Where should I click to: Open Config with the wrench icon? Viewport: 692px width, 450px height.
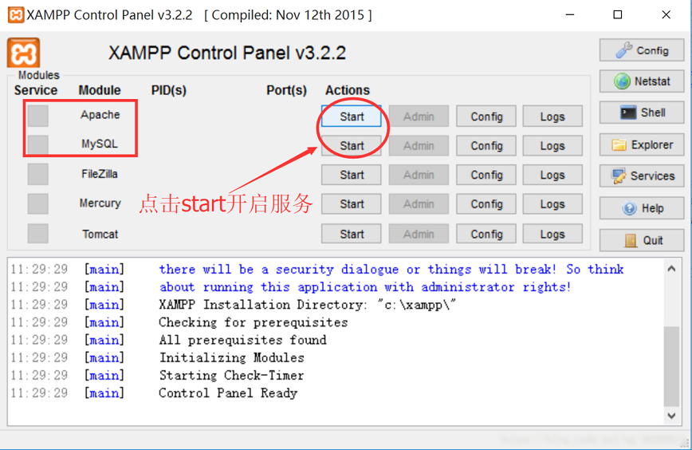click(641, 50)
